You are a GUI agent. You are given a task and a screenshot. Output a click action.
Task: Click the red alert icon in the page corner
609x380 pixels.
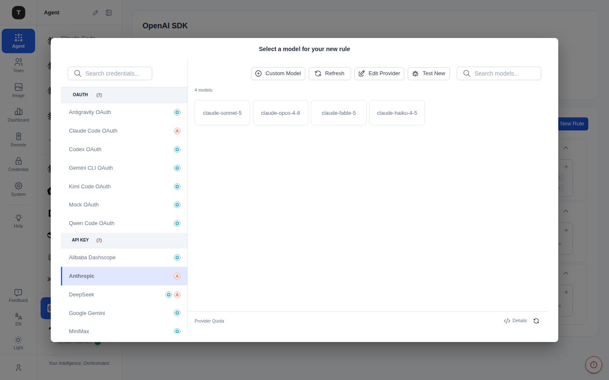(x=594, y=365)
